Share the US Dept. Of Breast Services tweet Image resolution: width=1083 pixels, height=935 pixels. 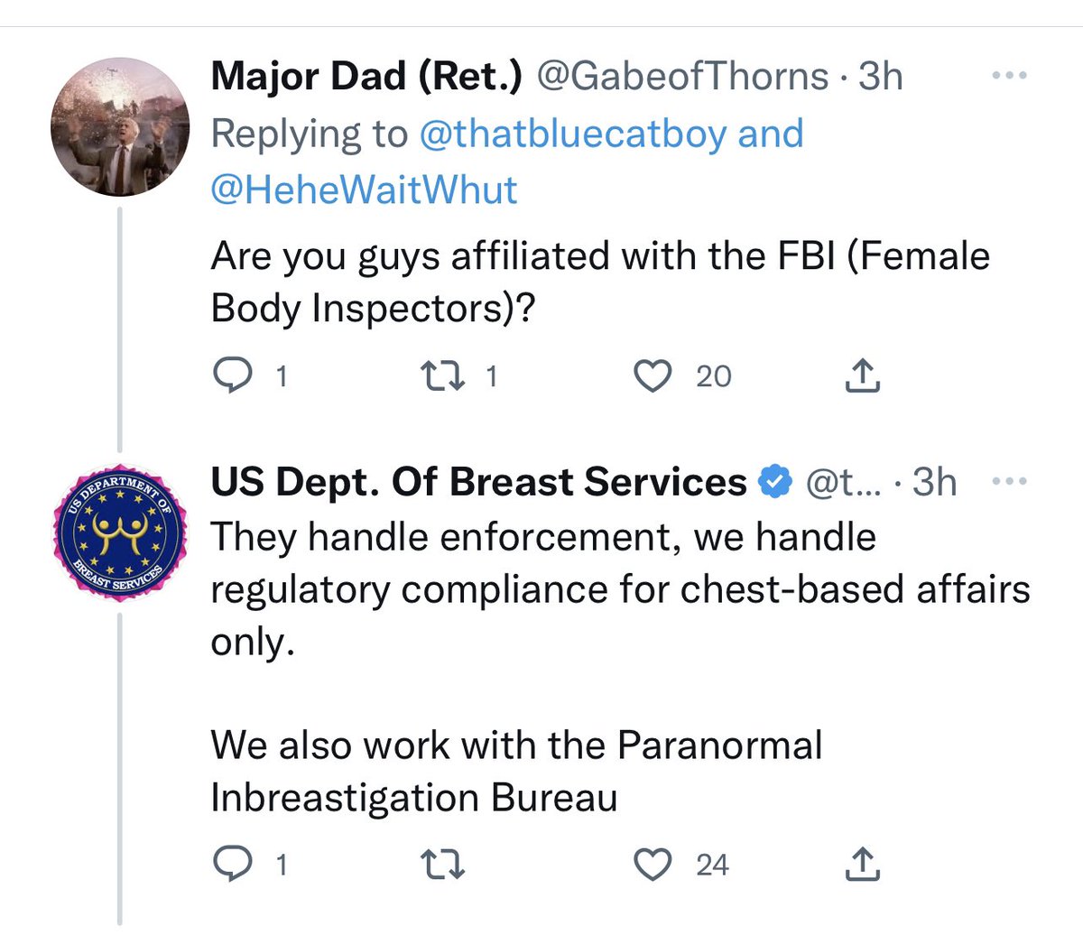click(862, 865)
